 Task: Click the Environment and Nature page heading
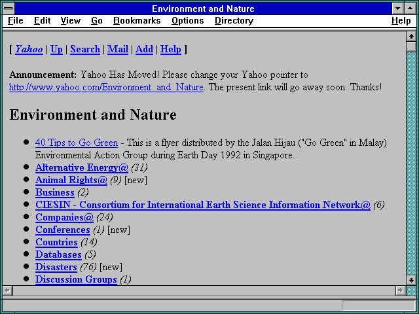point(93,115)
